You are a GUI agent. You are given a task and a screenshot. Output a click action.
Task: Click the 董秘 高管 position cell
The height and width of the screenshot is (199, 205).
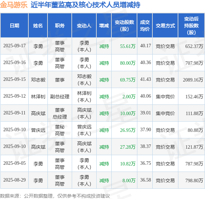click(x=60, y=130)
